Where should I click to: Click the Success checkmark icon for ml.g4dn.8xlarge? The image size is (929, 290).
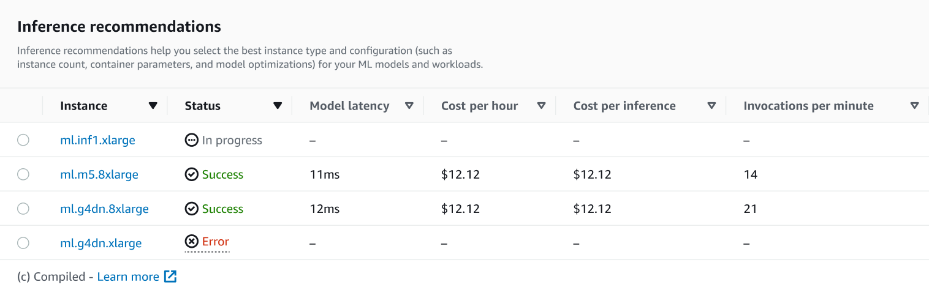(x=192, y=209)
